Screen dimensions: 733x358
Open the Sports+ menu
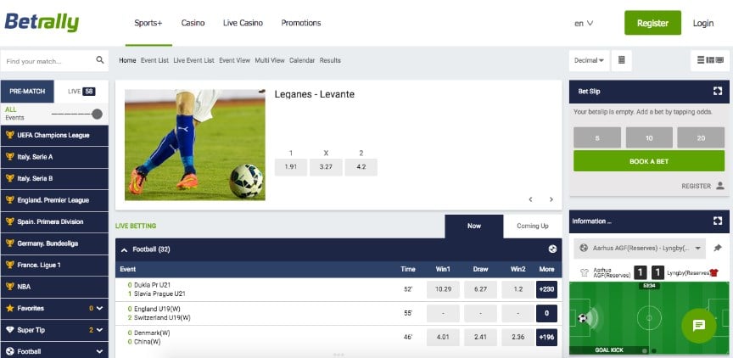coord(148,23)
